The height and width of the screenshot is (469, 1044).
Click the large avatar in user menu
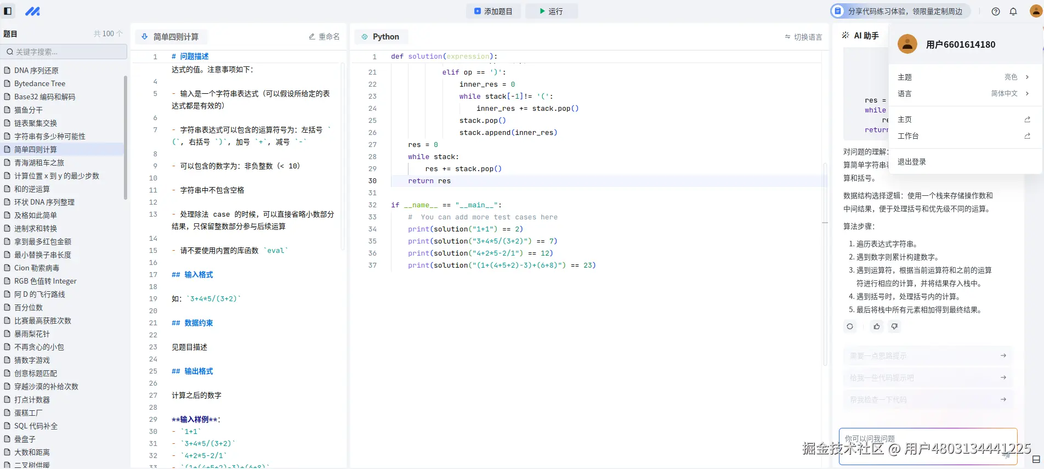[907, 44]
